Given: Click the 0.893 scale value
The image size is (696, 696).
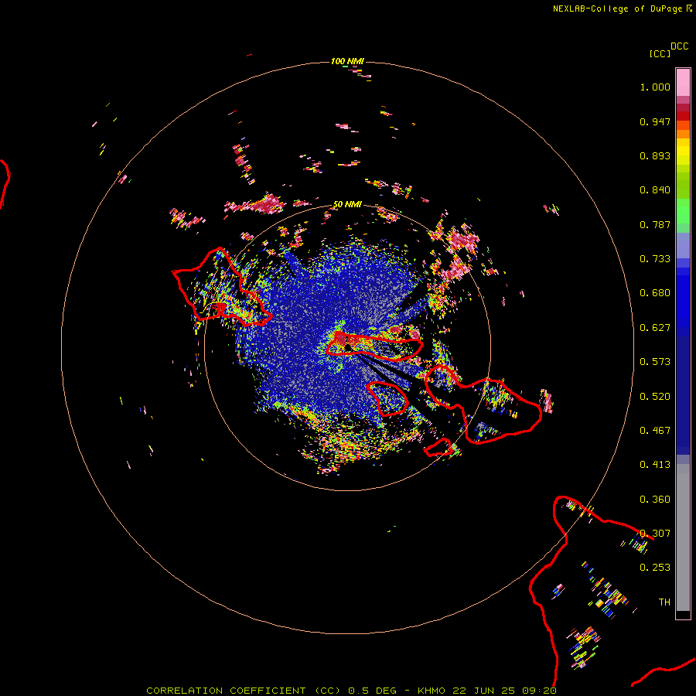Looking at the screenshot, I should click(655, 155).
